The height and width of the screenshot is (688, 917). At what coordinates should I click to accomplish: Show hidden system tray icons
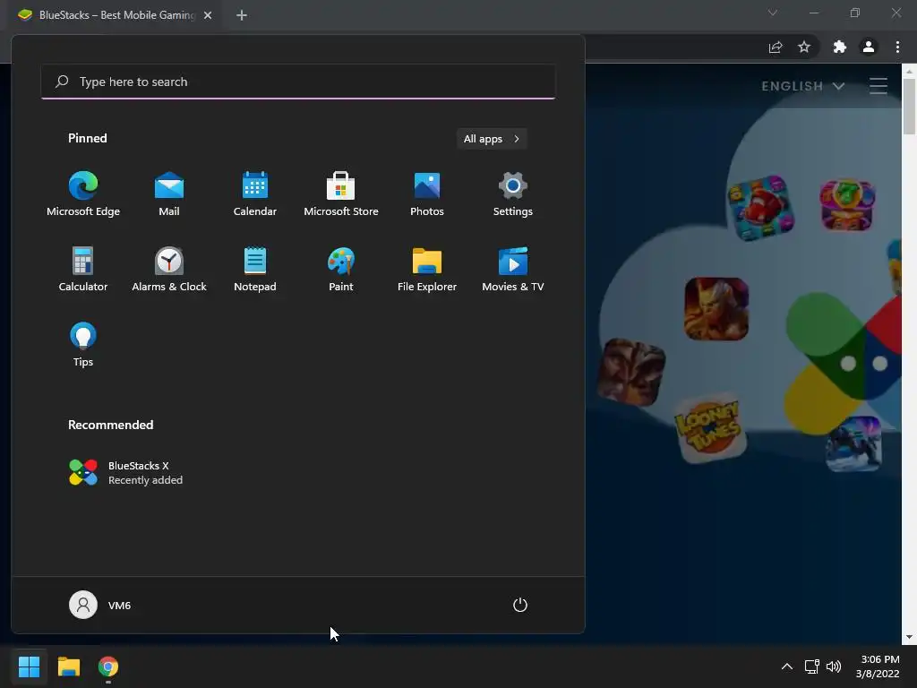[x=787, y=666]
